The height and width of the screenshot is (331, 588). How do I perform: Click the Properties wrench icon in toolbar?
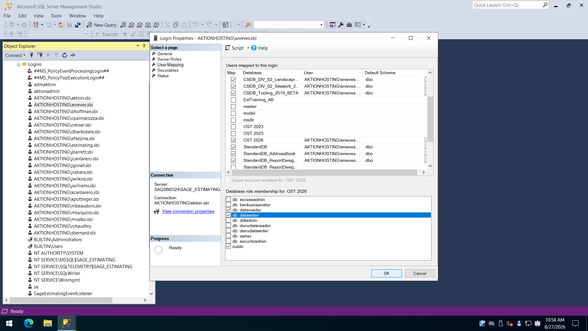click(341, 25)
